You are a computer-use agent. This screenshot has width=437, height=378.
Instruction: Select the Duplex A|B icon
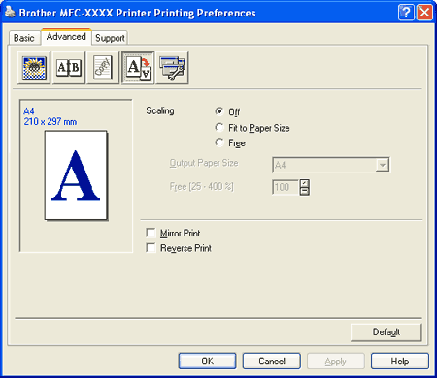pyautogui.click(x=69, y=68)
